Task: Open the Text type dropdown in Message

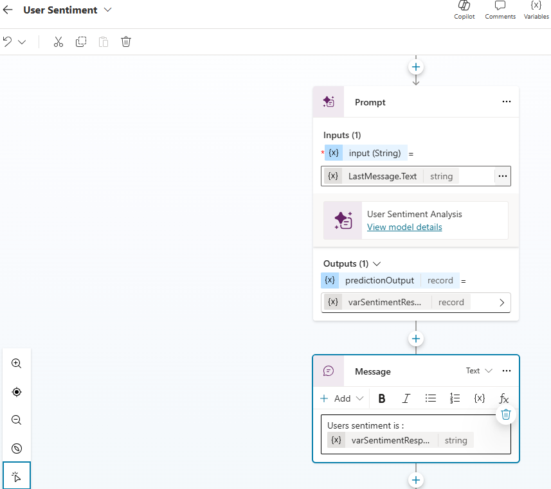Action: tap(479, 371)
